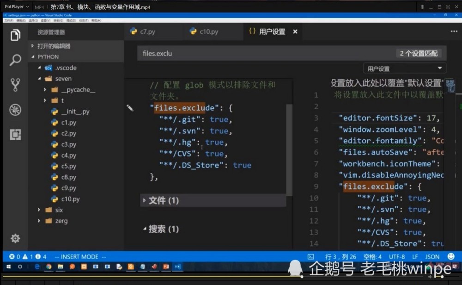Open the Extensions view icon

(x=15, y=135)
